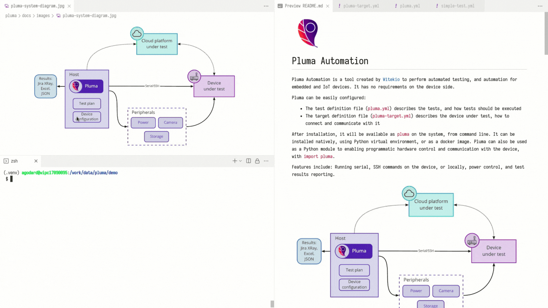Click 'Device configuration' box in the README preview

354,285
